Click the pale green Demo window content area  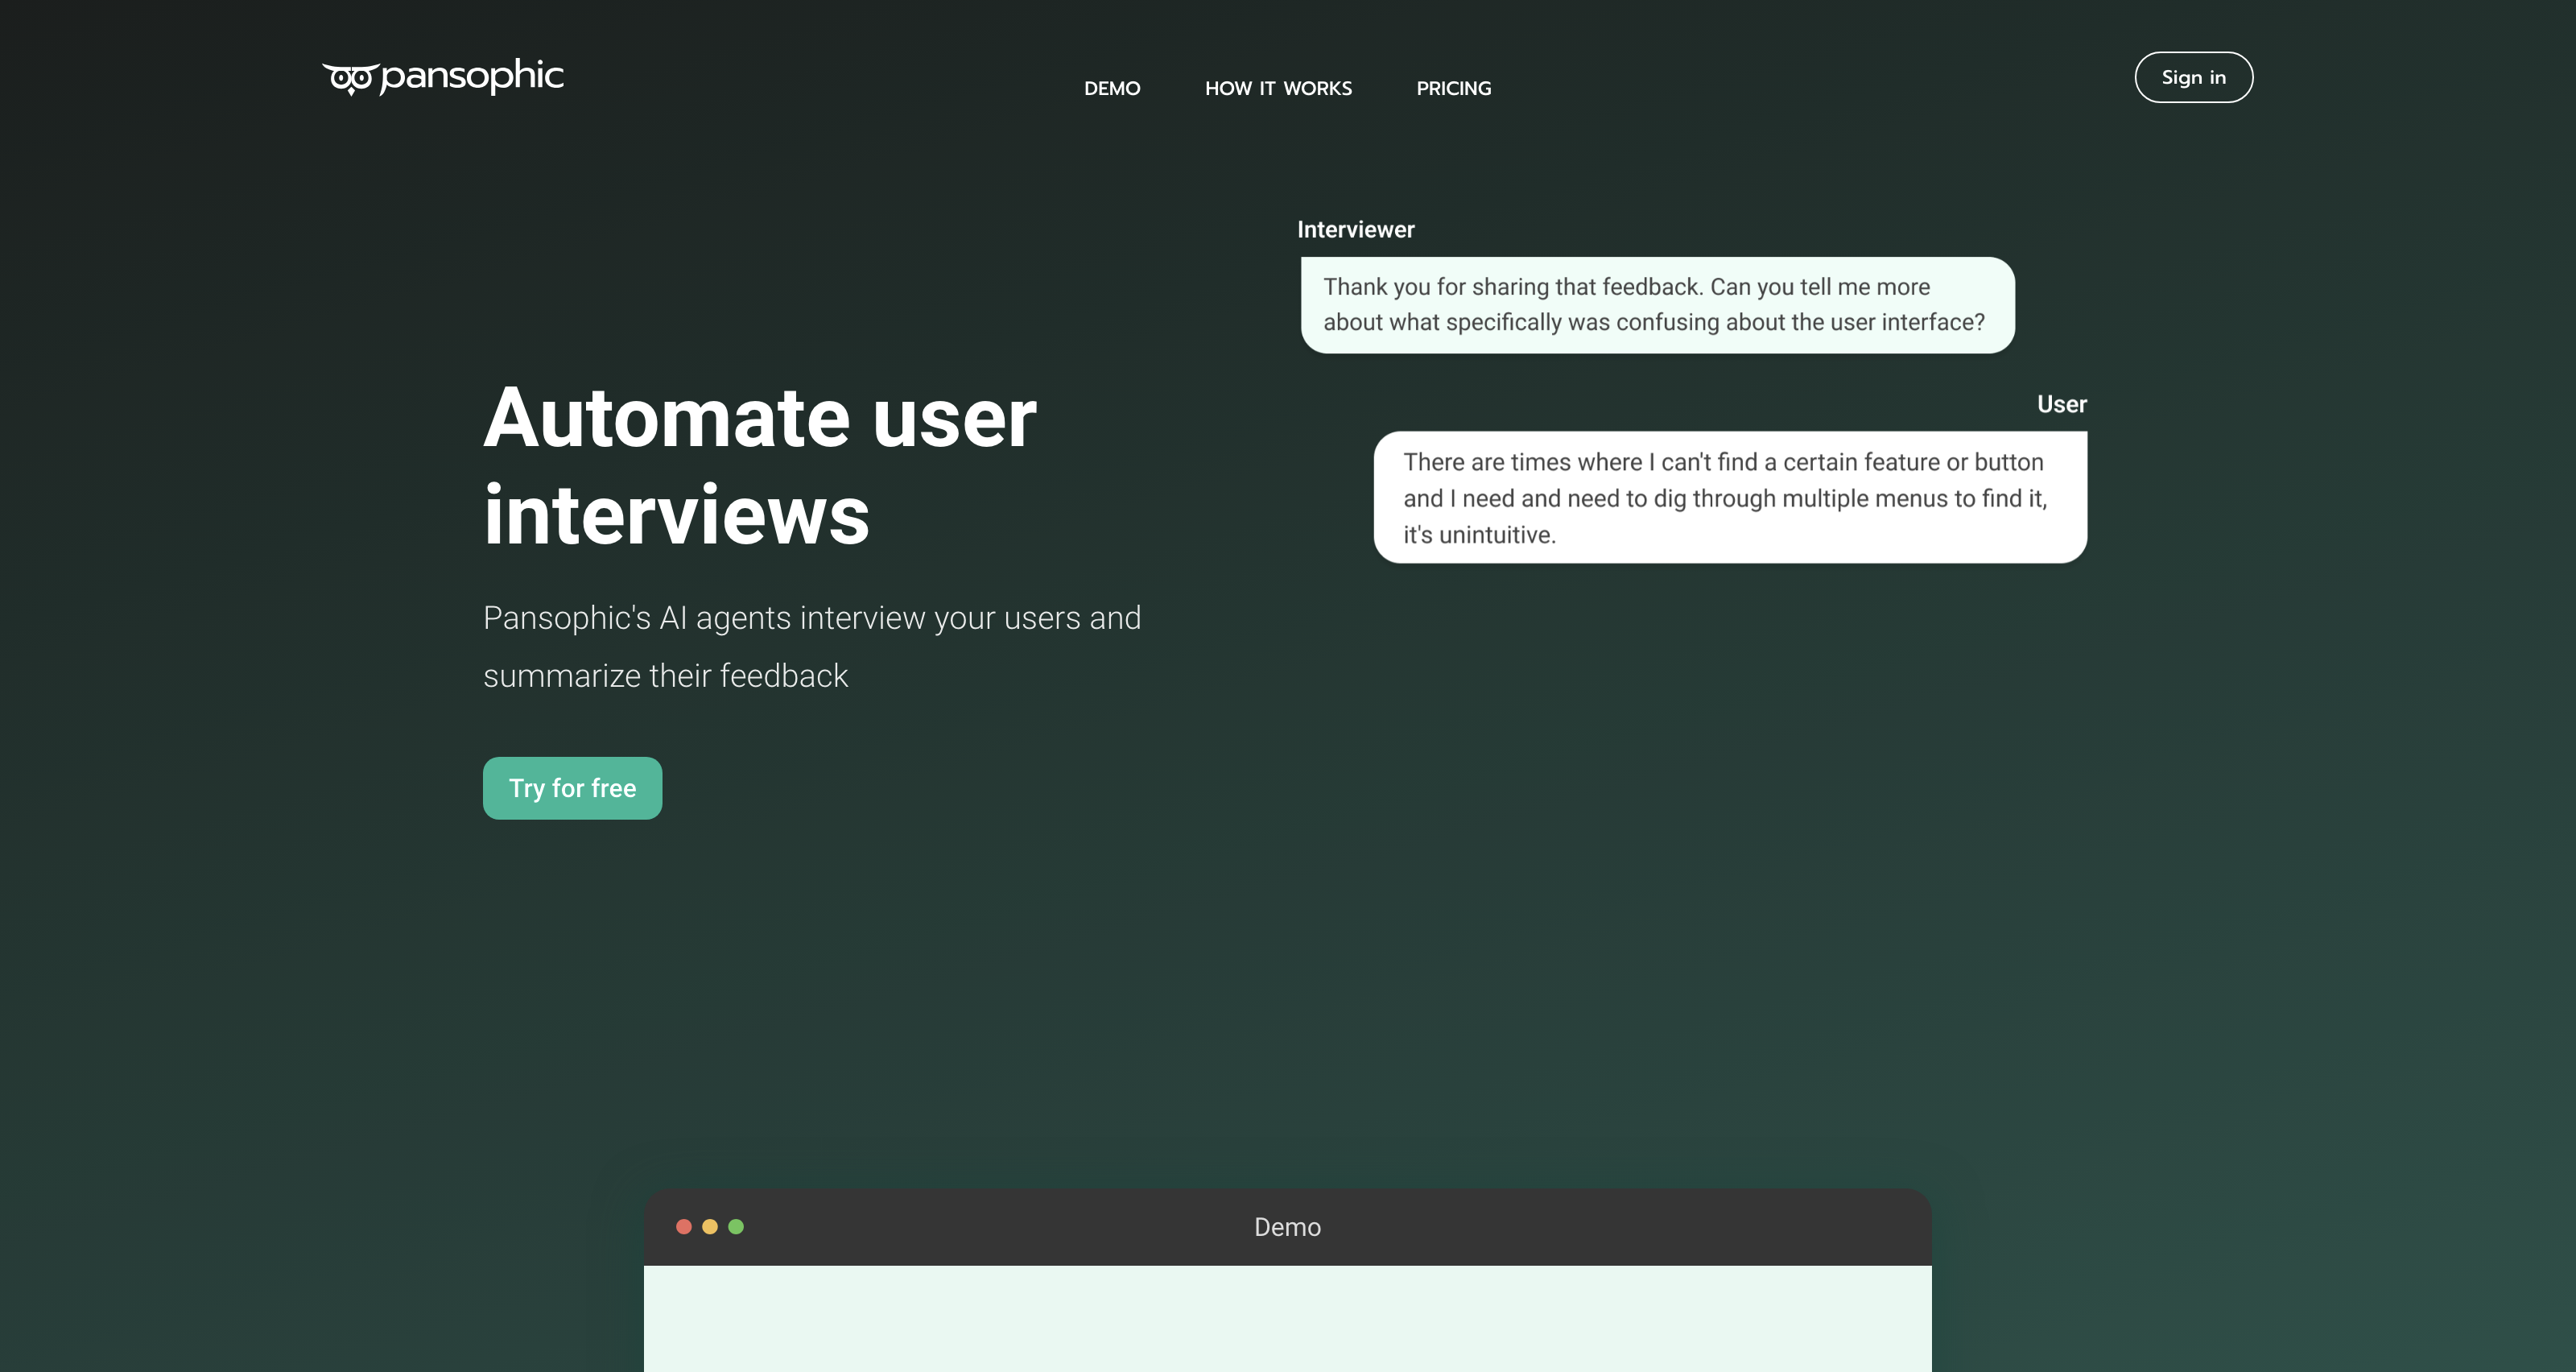click(x=1287, y=1318)
